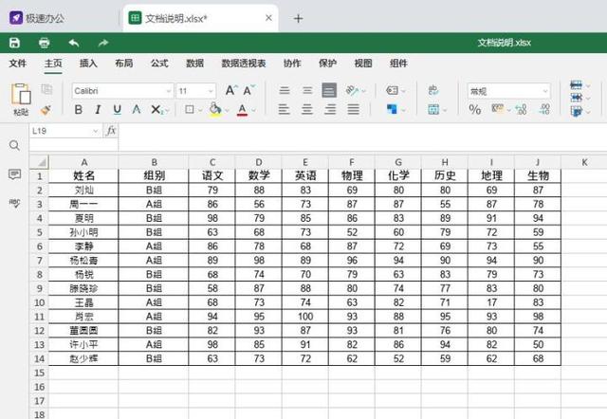Expand the font color dropdown arrow
Screen dimensions: 607x419
coord(253,110)
